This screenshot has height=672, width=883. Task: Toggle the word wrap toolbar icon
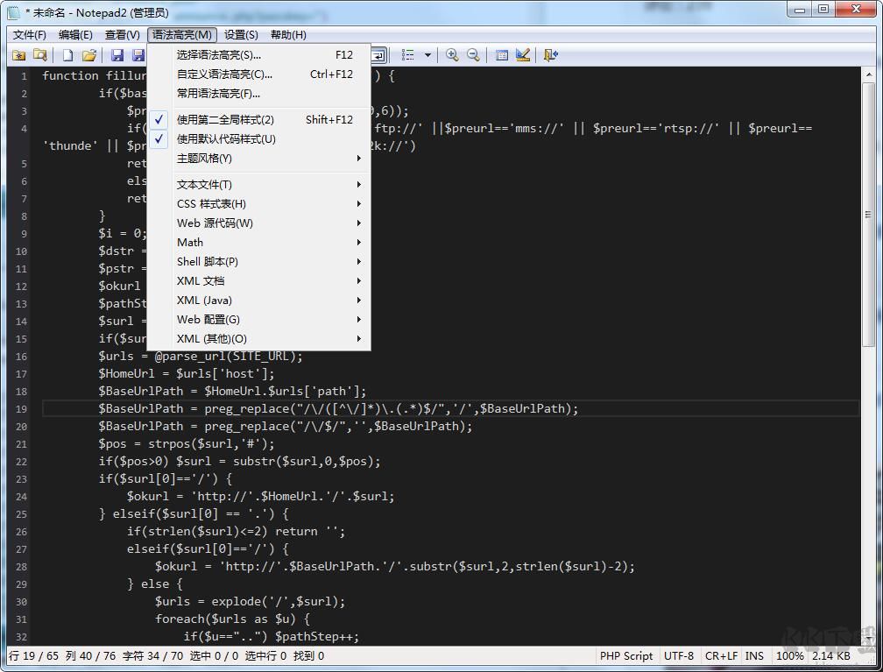pyautogui.click(x=378, y=54)
